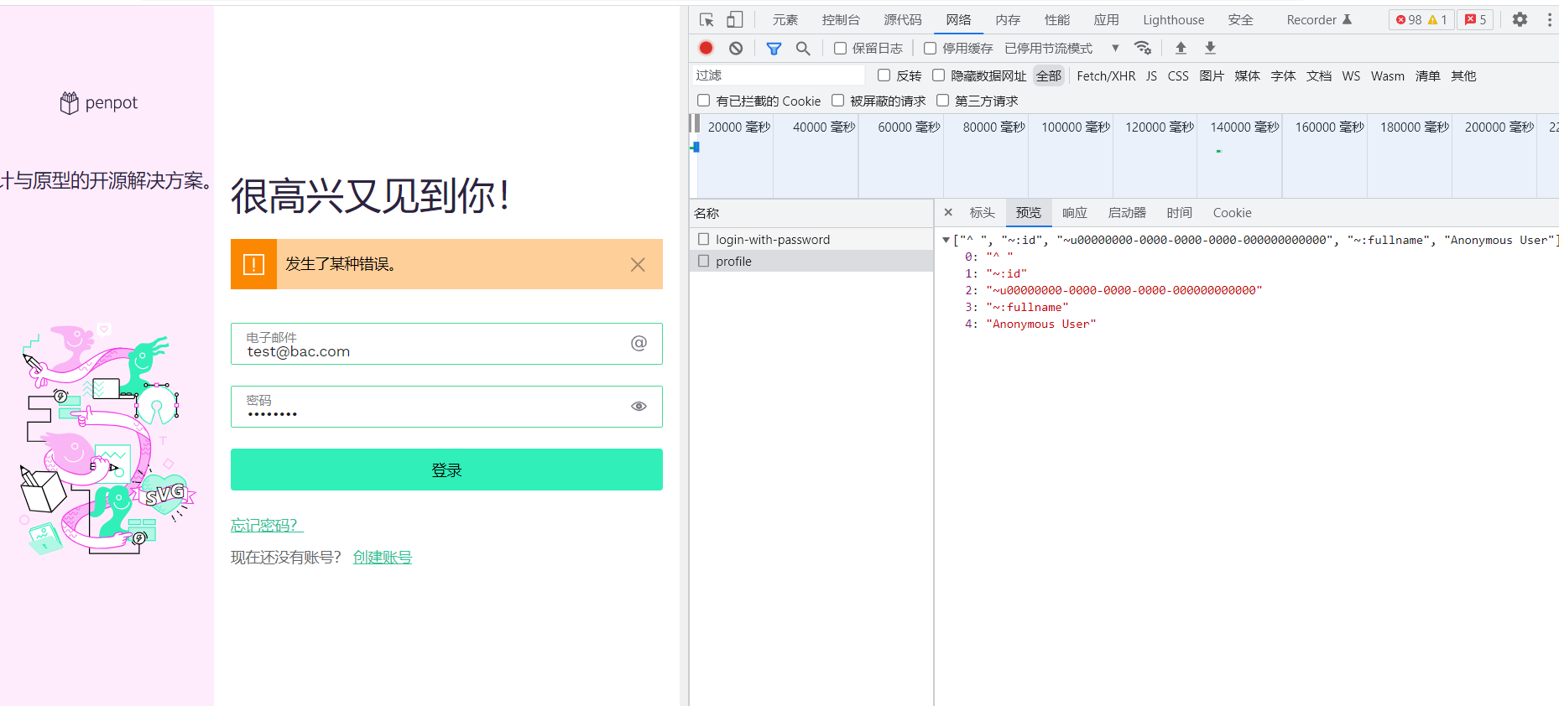Stop recording network log with red button
This screenshot has height=706, width=1559.
pos(707,49)
